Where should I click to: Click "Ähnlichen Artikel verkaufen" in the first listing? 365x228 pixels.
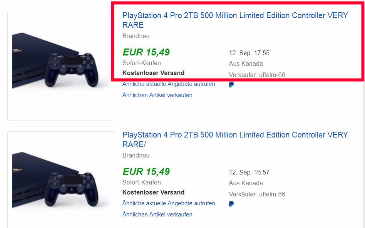(157, 95)
